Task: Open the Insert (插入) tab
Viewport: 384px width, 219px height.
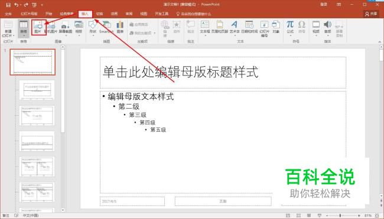Action: point(85,14)
